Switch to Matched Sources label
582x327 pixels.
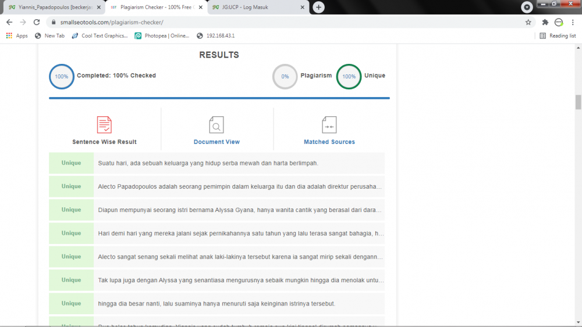329,142
